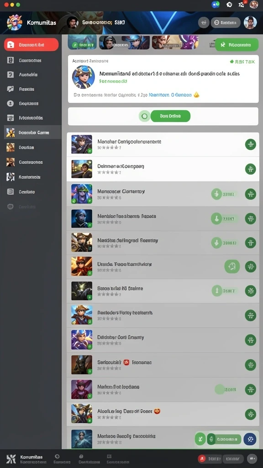The width and height of the screenshot is (263, 468).
Task: Click the red emoji badge in 'Serioouthly' row
Action: 126,362
